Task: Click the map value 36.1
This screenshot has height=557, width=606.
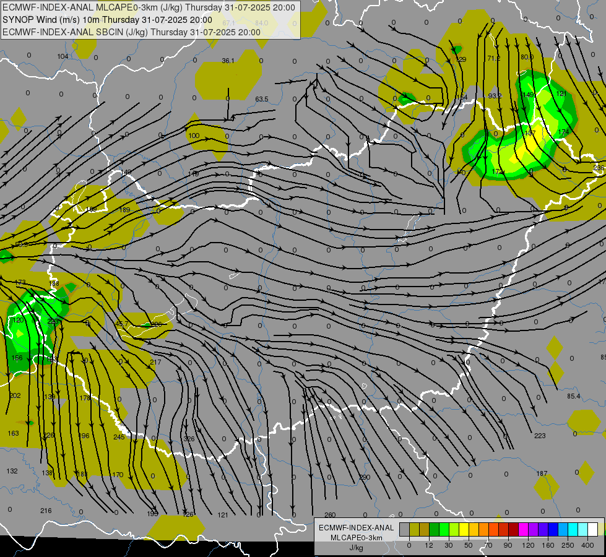Action: coord(228,61)
